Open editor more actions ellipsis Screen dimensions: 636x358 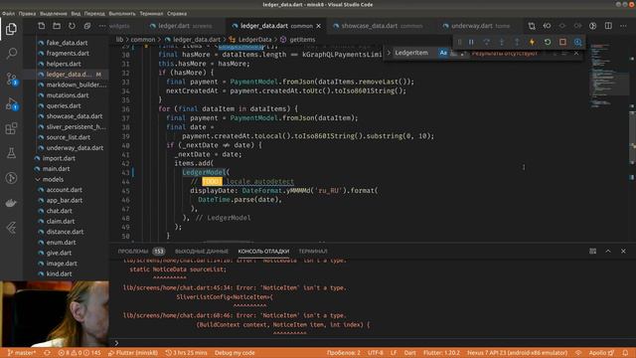pyautogui.click(x=623, y=26)
